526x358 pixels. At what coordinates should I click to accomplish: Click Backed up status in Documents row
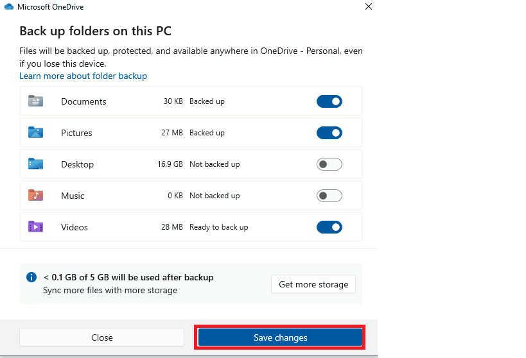pos(207,101)
